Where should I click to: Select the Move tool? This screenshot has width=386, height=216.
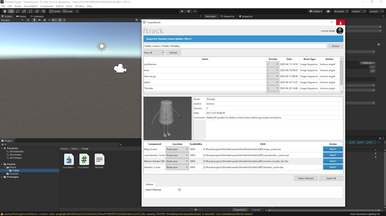tap(11, 11)
